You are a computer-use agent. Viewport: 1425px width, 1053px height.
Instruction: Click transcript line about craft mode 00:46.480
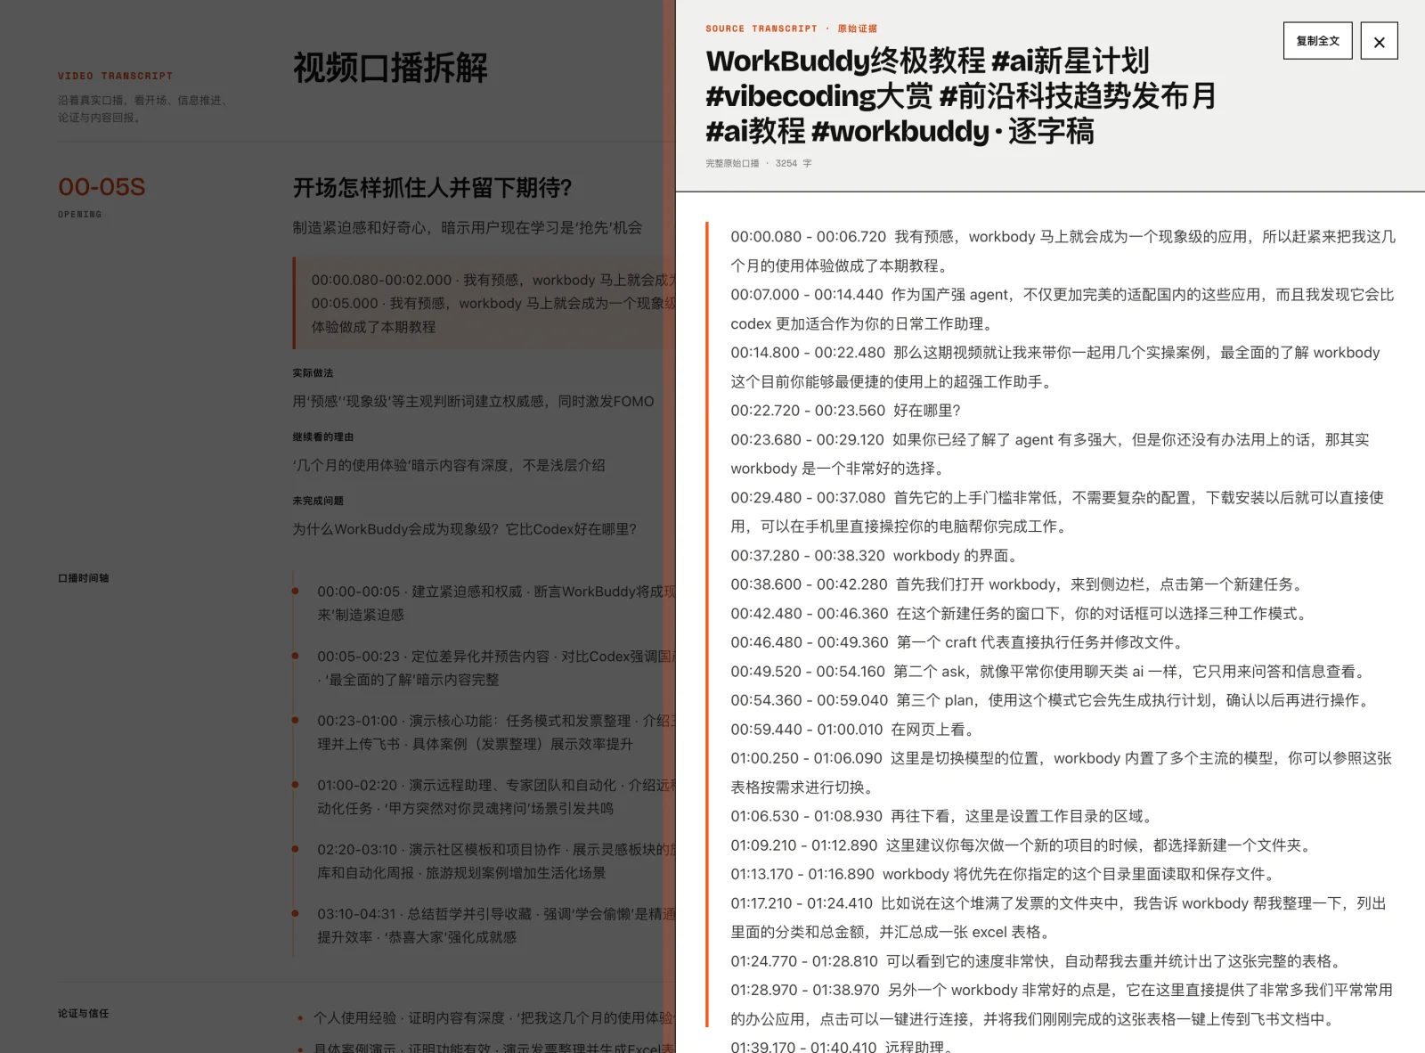click(x=959, y=642)
